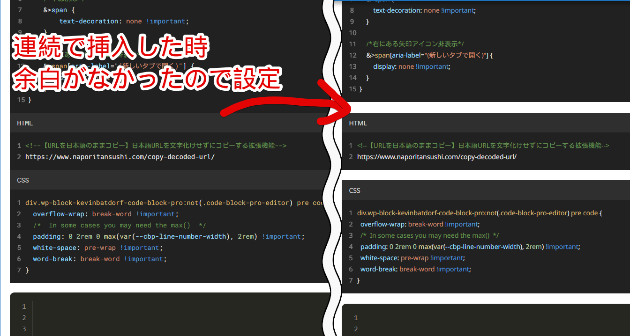Click the span[aria-label] line 12 in the right sample
The width and height of the screenshot is (630, 336).
430,55
